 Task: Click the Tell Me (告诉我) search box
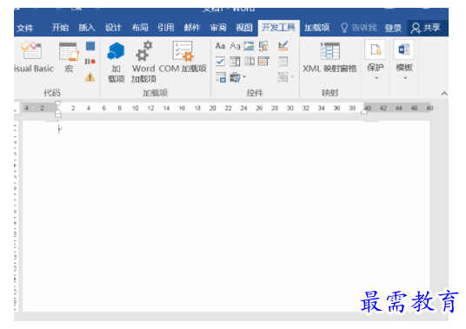pos(359,28)
